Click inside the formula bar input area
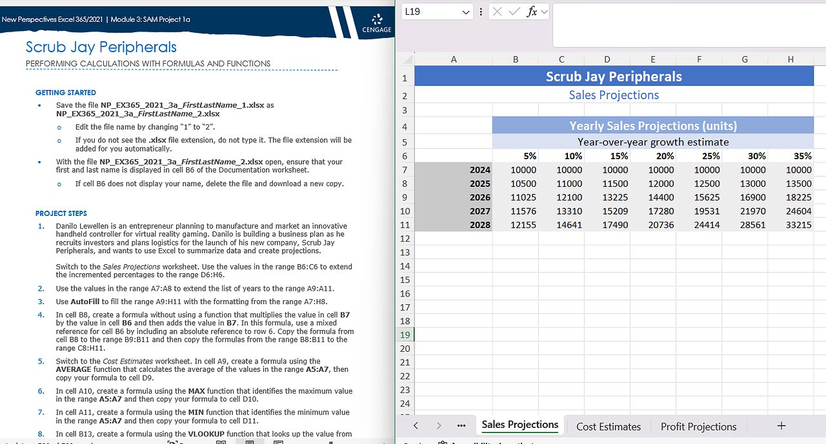 pyautogui.click(x=689, y=25)
